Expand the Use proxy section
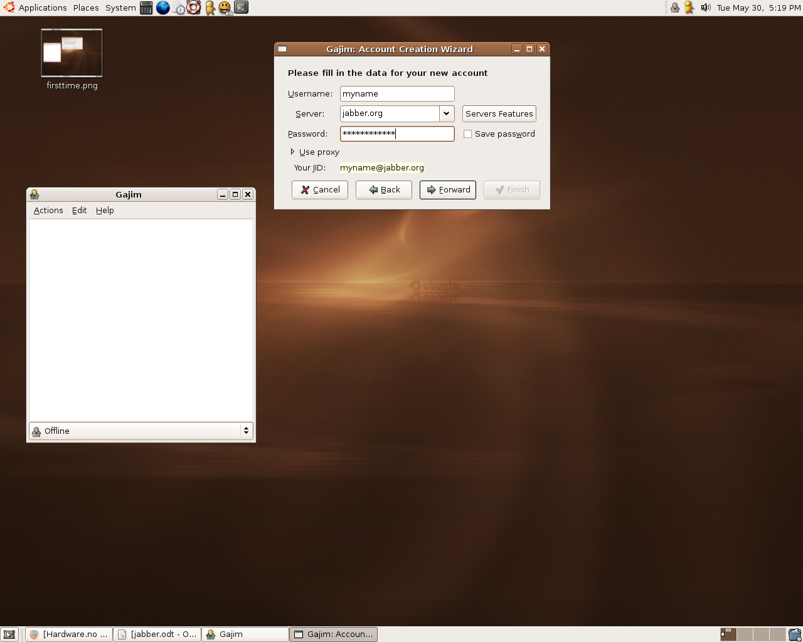This screenshot has height=642, width=803. coord(314,152)
